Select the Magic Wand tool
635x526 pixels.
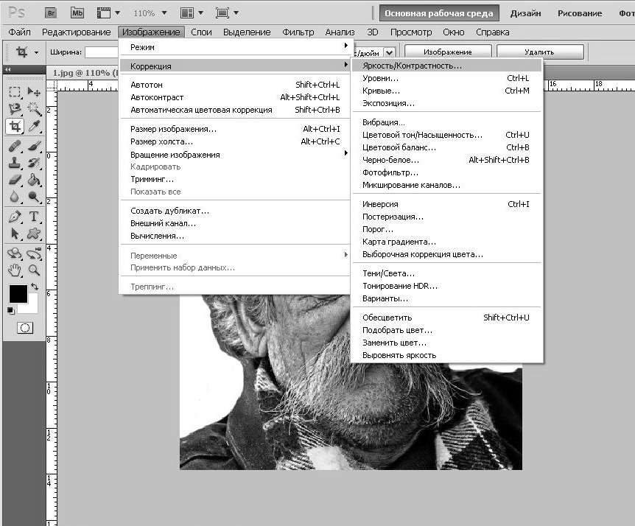click(34, 108)
